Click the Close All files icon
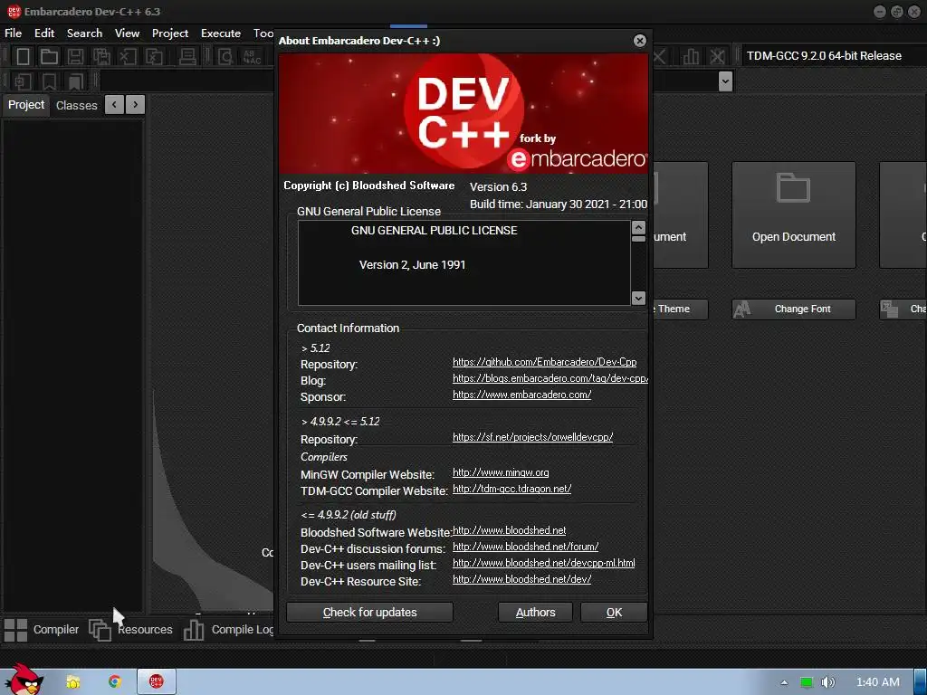The width and height of the screenshot is (927, 695). point(154,57)
